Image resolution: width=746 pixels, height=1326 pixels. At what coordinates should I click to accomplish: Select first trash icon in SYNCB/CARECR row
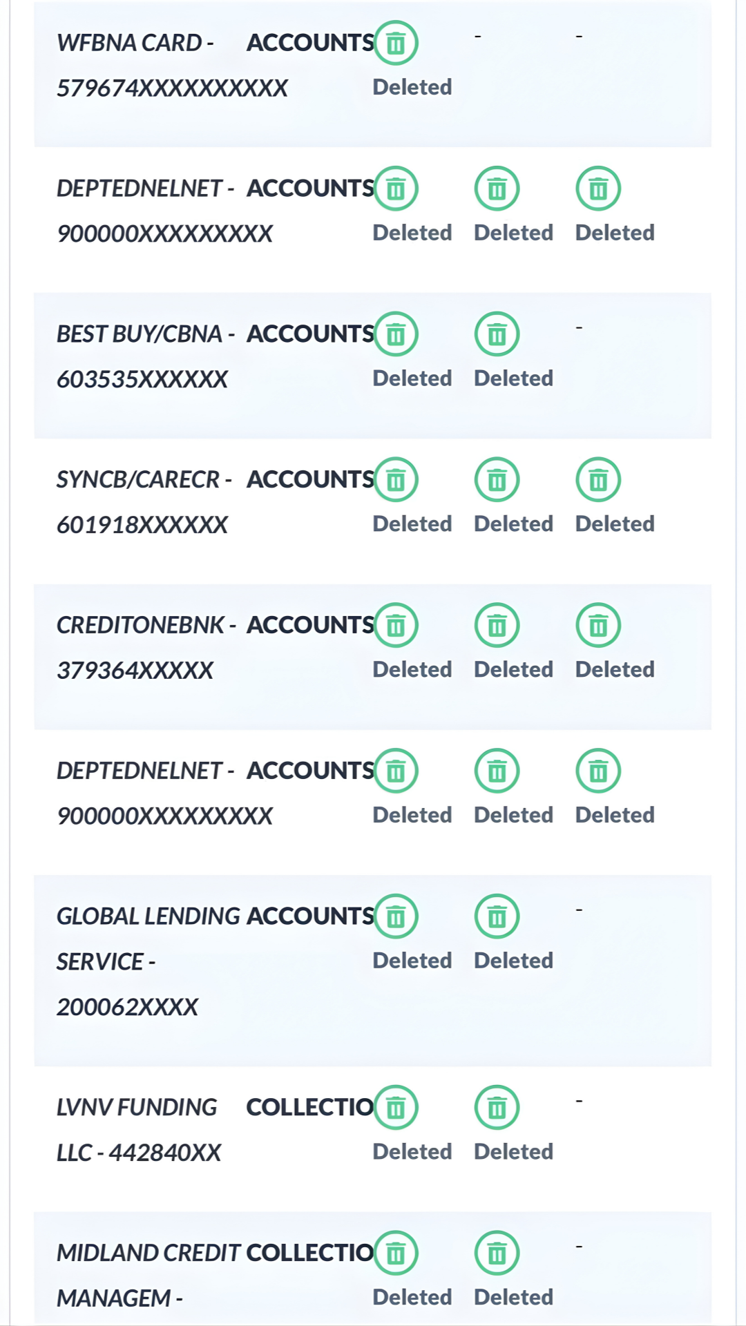(396, 479)
